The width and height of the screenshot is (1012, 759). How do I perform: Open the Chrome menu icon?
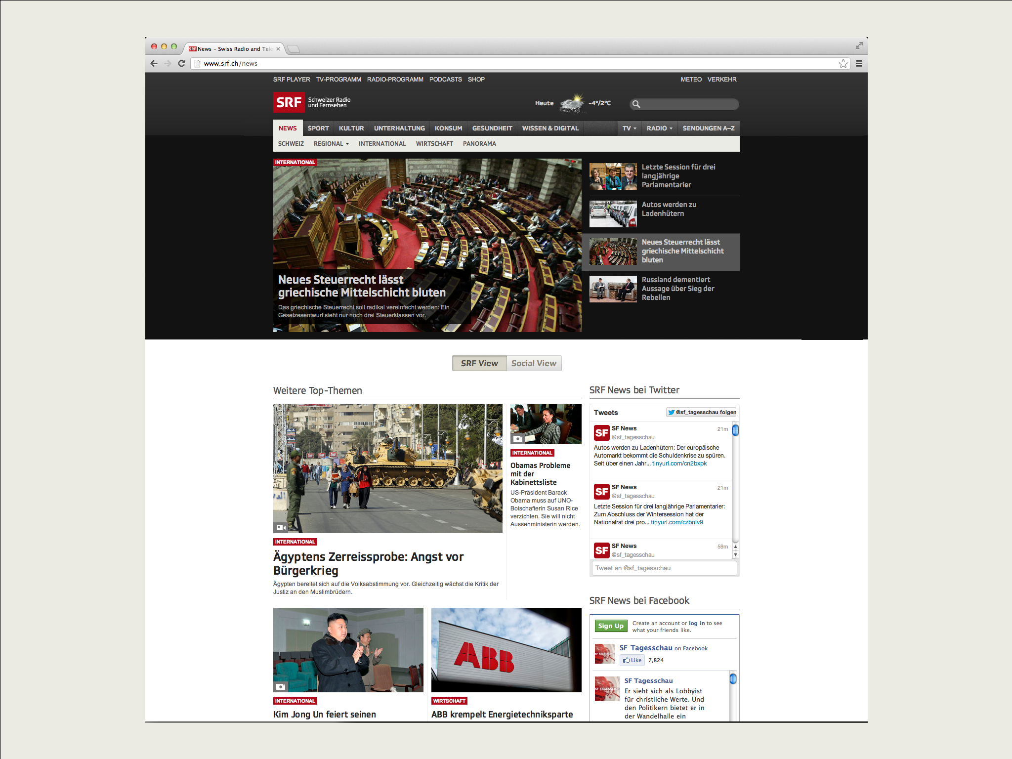tap(859, 63)
